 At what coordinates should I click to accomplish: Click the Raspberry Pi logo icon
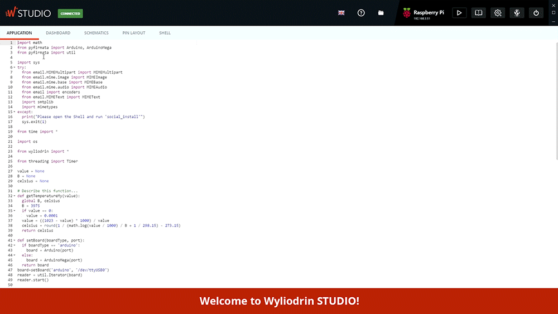click(407, 13)
